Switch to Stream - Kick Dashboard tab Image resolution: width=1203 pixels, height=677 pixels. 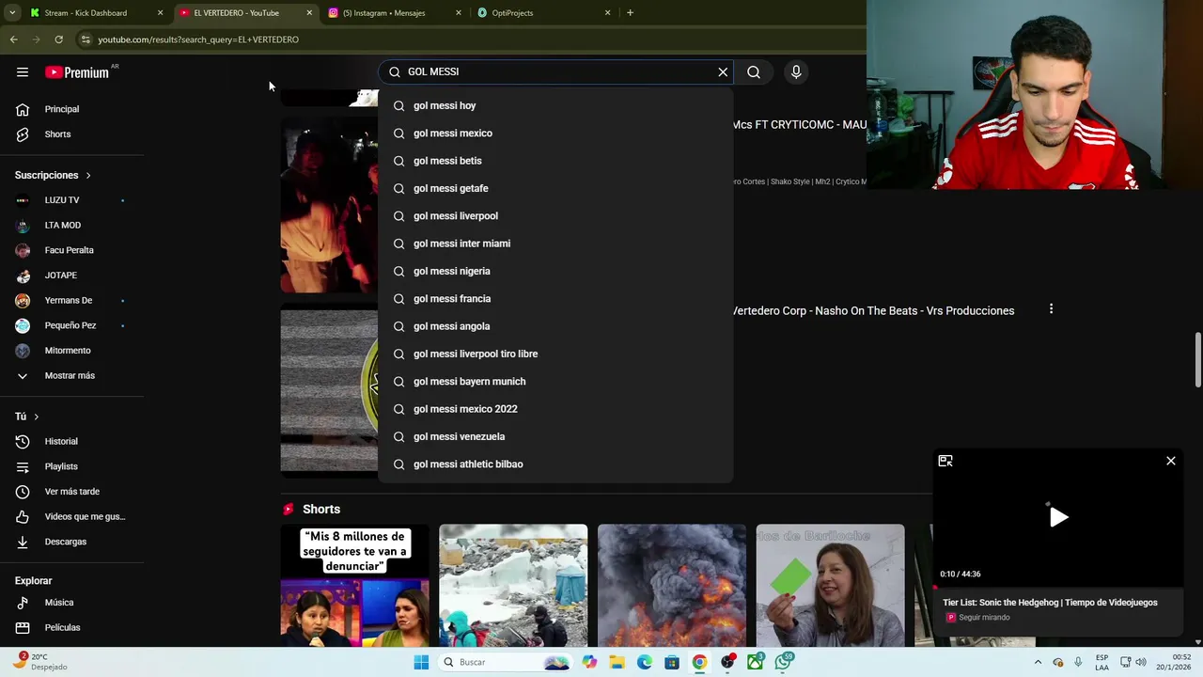point(86,13)
